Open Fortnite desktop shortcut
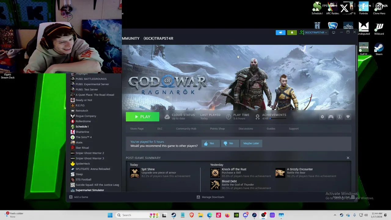Viewport: 391px width, 220px height. click(x=364, y=8)
